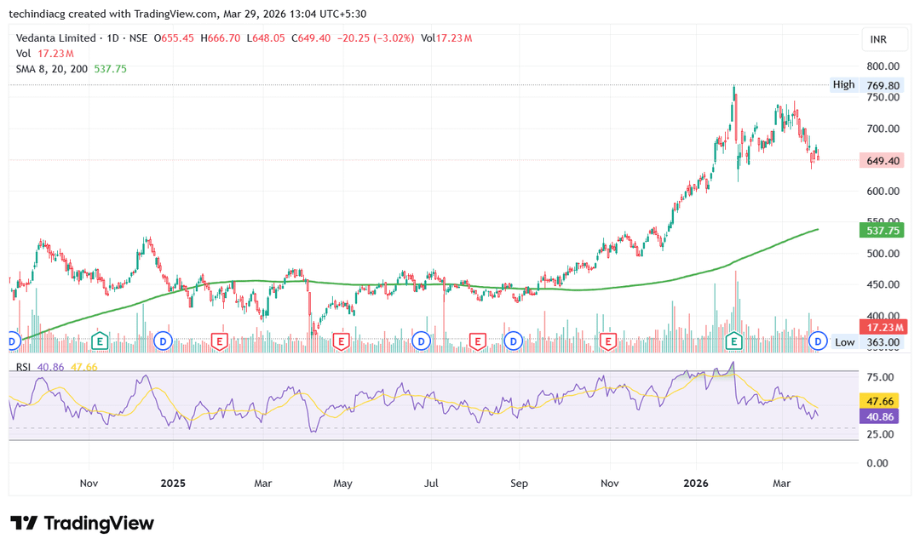Click the D dividend marker above Sep

coord(514,341)
